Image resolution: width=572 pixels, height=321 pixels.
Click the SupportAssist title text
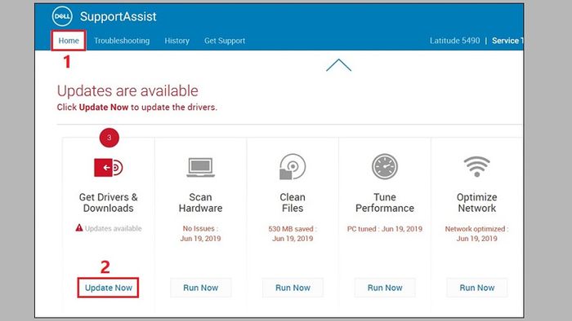click(118, 16)
